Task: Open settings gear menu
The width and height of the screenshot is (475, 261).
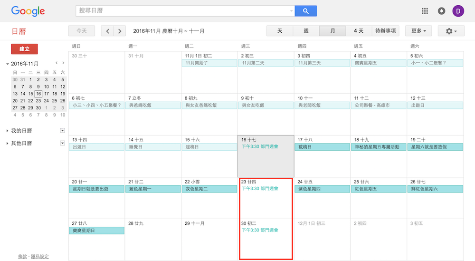Action: point(451,31)
